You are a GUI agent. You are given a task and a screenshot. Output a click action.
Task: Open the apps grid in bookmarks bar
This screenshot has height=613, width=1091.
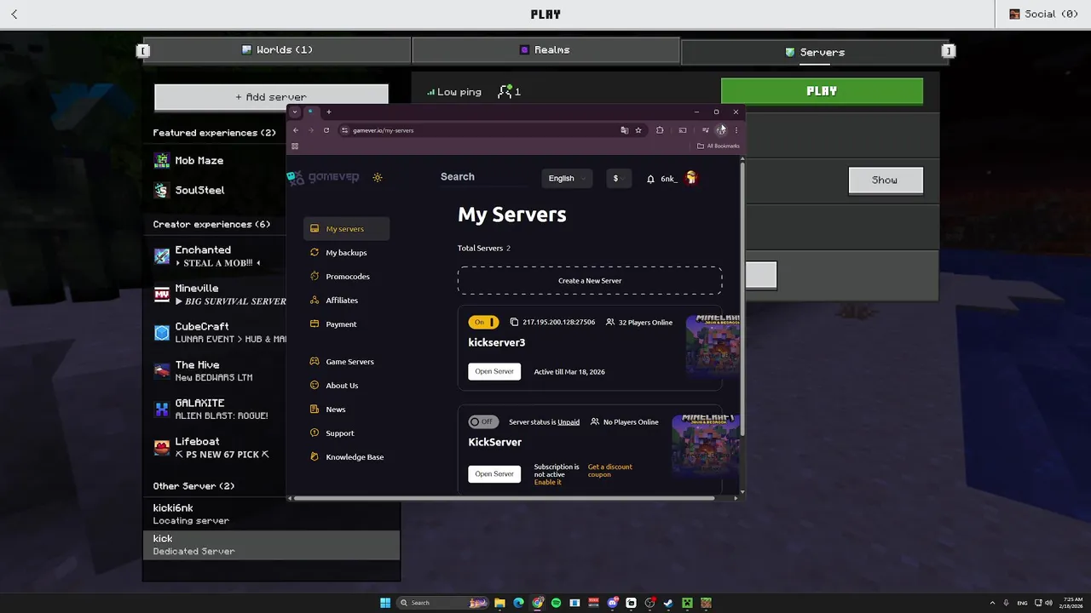pos(295,146)
